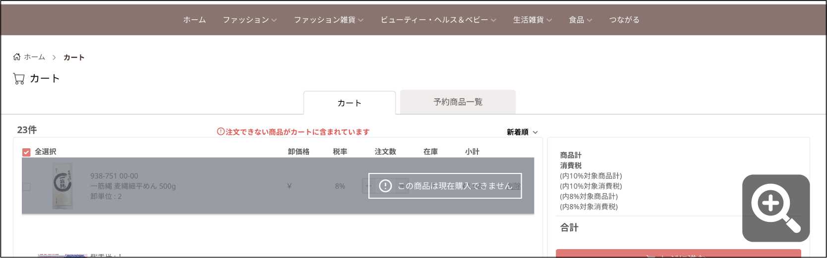The width and height of the screenshot is (827, 258).
Task: Follow the ホーム breadcrumb link
Action: pyautogui.click(x=34, y=57)
